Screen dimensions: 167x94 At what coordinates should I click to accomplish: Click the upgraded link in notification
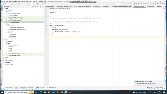click(x=153, y=84)
